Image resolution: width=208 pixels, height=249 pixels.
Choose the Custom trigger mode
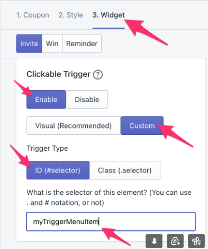click(x=142, y=126)
